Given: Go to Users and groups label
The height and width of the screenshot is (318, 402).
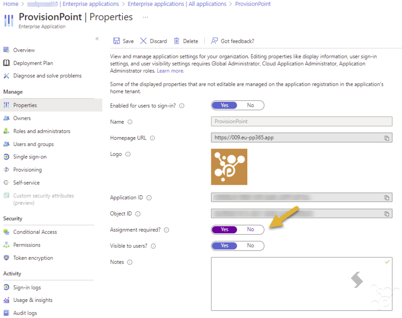Looking at the screenshot, I should 34,144.
